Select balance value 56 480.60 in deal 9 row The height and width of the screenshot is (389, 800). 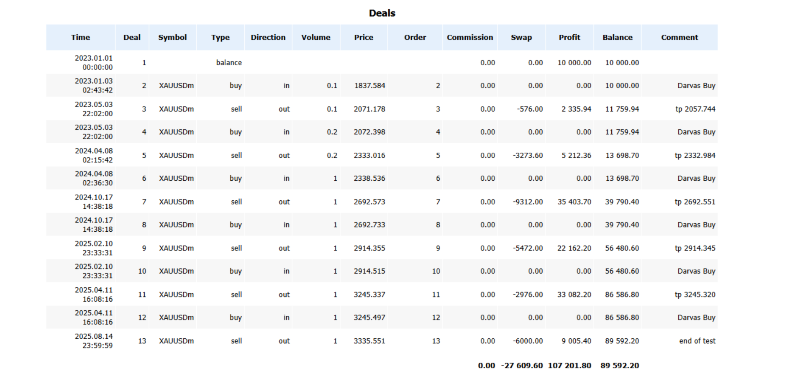(x=622, y=248)
